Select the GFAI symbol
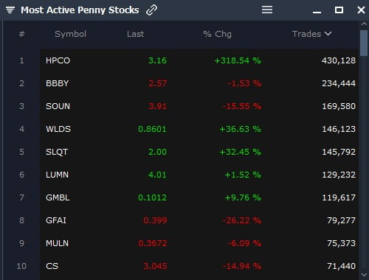The image size is (369, 280). click(56, 220)
